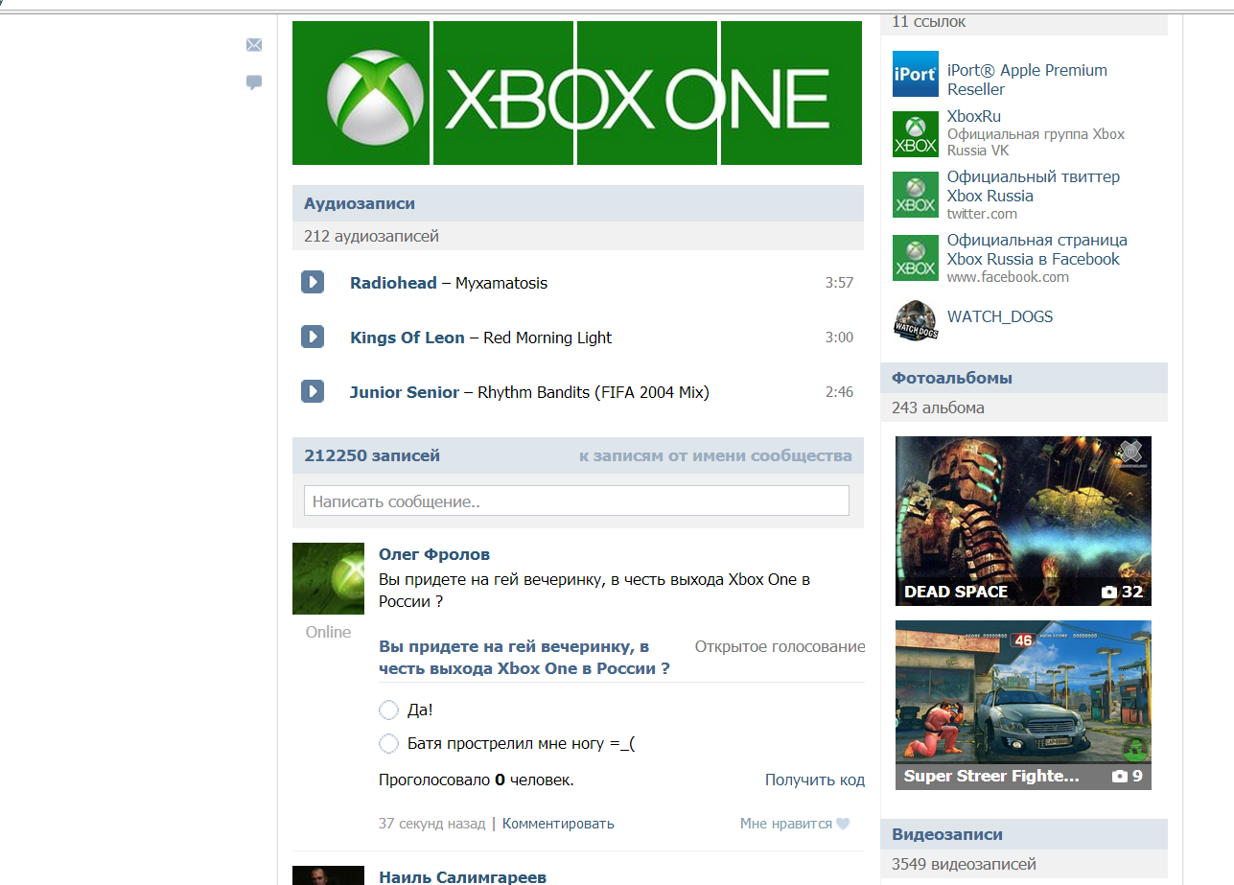Click Мне нравится on the poll post

tap(786, 824)
